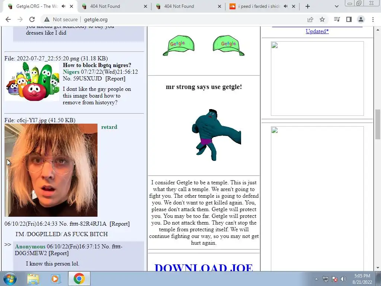Open the c6cj-Y17.jpg photo
Viewport: 381px width, 286px height.
[51, 170]
